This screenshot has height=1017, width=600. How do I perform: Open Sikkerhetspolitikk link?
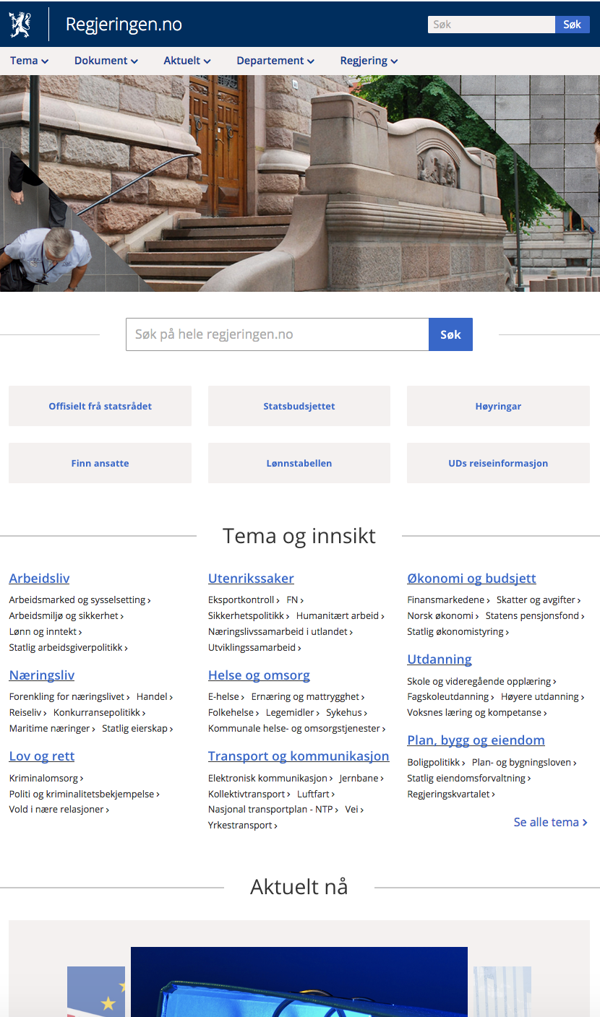coord(249,616)
